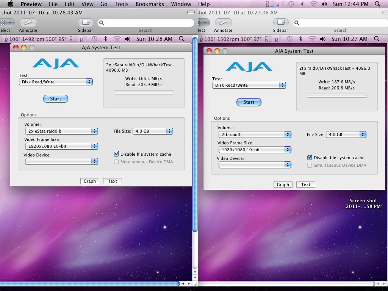Toggle Disable file system cache in the left AJA window
This screenshot has height=291, width=388.
click(x=116, y=154)
